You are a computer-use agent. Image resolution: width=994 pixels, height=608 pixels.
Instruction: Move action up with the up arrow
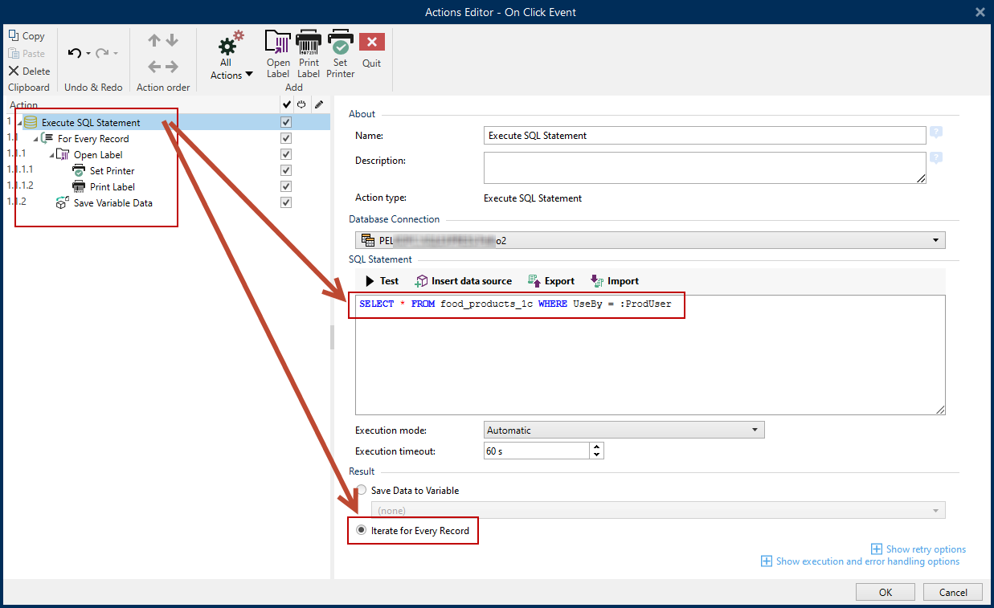154,41
